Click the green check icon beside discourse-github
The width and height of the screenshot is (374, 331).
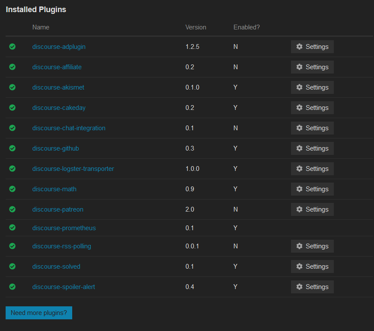13,148
